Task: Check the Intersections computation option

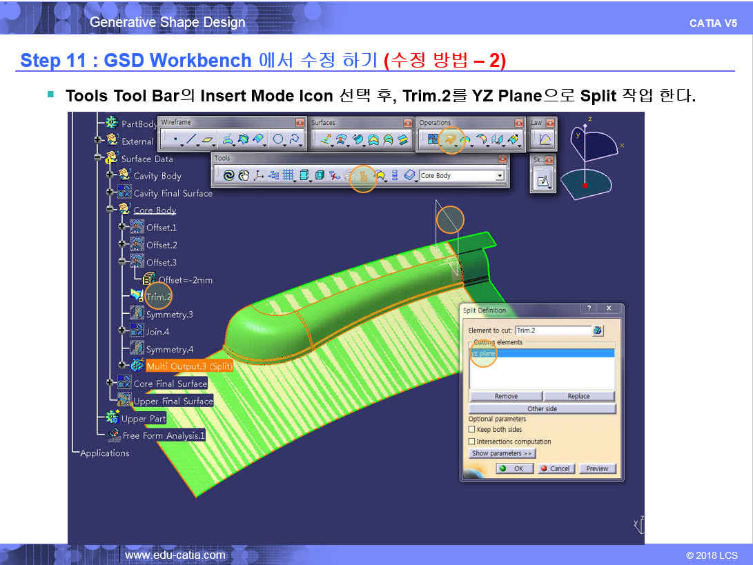Action: [x=472, y=442]
